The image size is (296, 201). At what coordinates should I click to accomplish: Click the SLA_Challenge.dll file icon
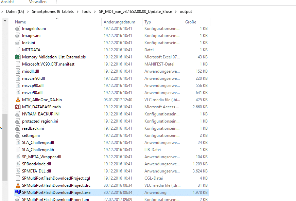(18, 143)
